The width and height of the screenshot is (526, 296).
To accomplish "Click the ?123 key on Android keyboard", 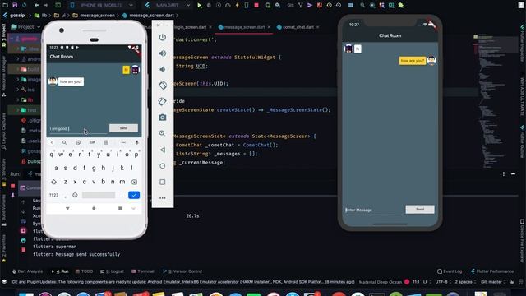I will (53, 195).
